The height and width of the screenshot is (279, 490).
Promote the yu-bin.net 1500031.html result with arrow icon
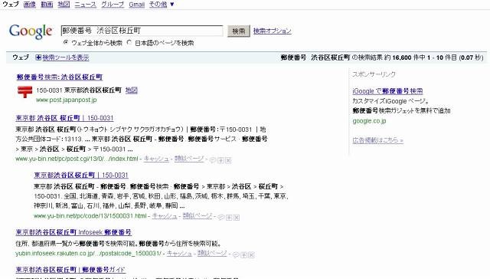(x=229, y=217)
